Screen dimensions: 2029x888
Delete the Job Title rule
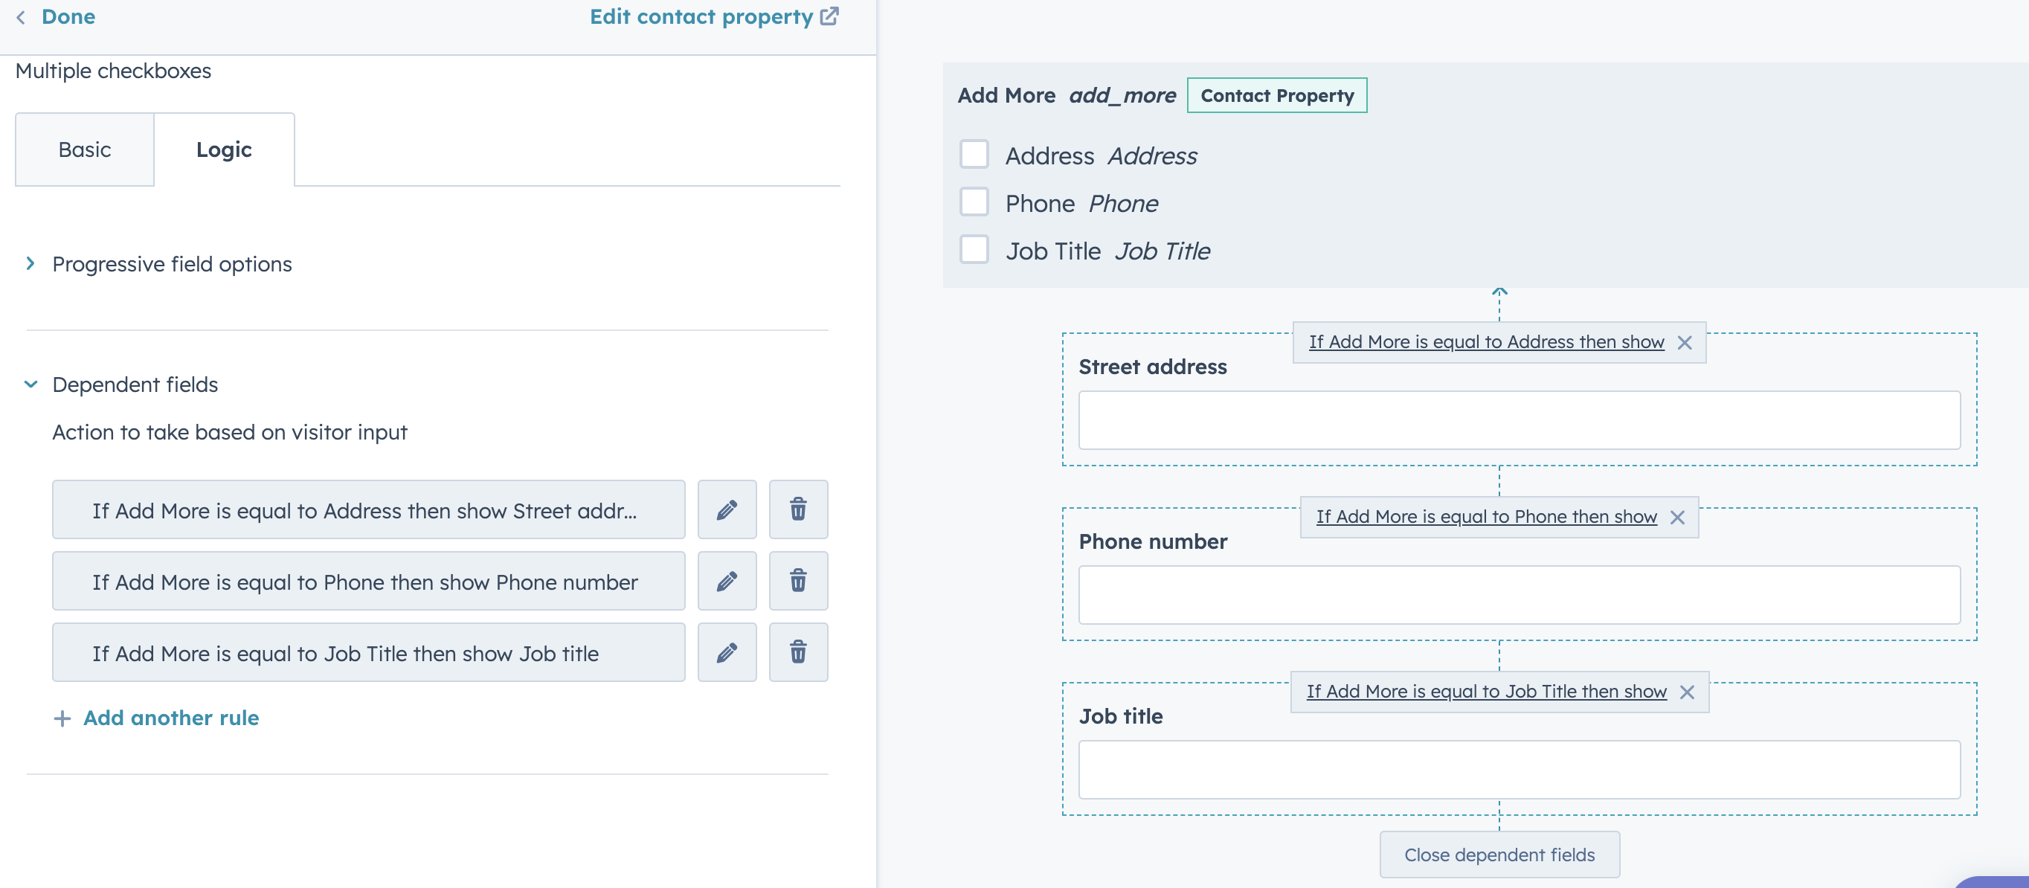(798, 652)
